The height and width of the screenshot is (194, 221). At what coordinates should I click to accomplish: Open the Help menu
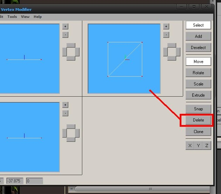[x=37, y=16]
